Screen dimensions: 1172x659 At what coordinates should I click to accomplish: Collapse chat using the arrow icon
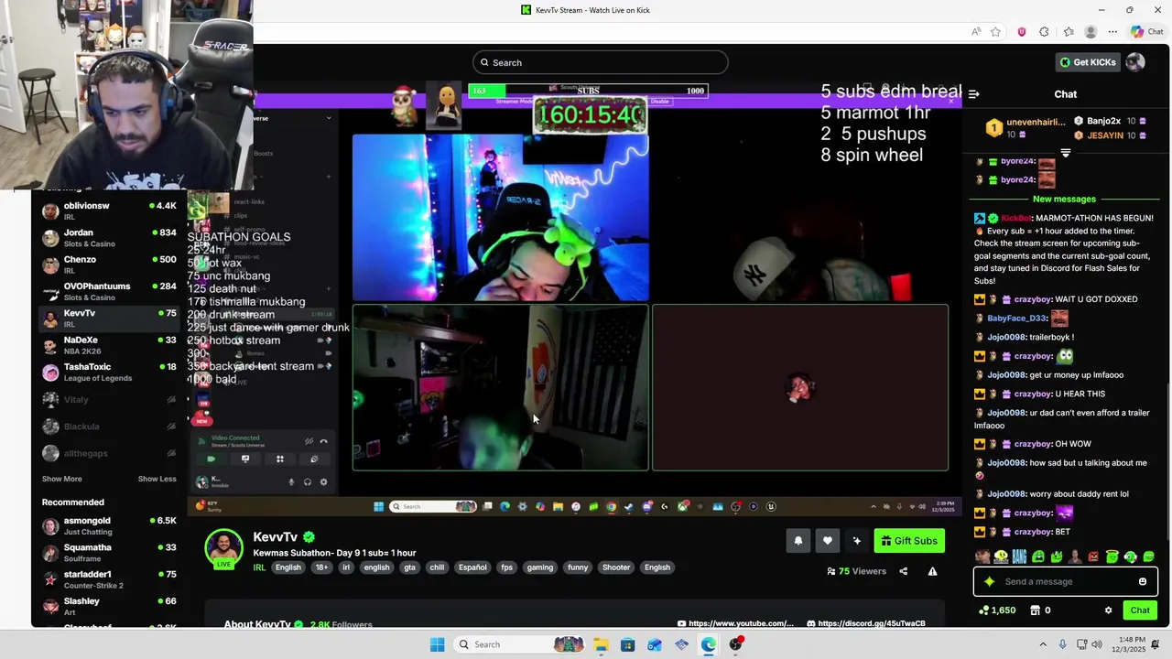coord(974,94)
